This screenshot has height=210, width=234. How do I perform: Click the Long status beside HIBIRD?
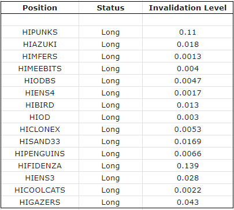(110, 105)
